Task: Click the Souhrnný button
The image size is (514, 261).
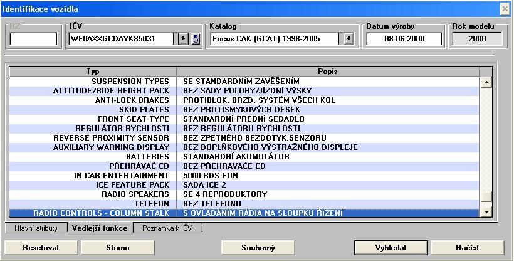Action: point(258,247)
